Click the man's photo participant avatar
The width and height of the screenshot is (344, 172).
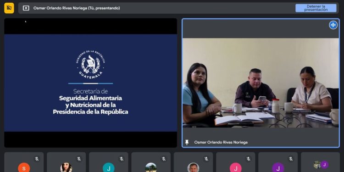click(193, 168)
